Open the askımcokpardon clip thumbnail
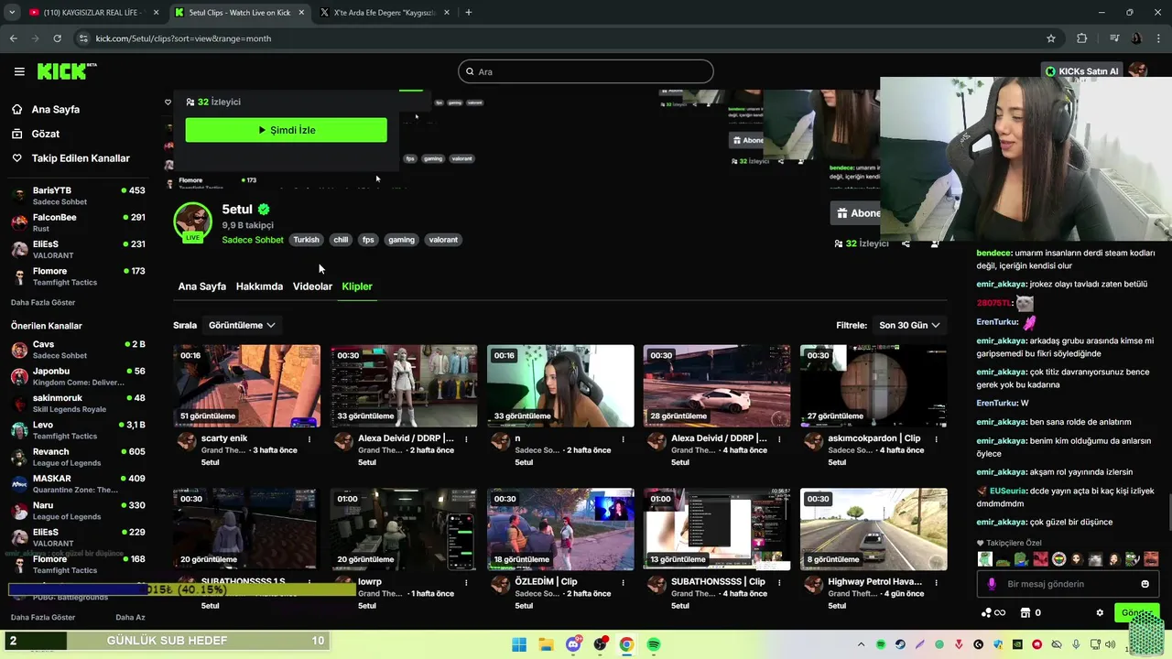The image size is (1172, 659). click(x=874, y=385)
